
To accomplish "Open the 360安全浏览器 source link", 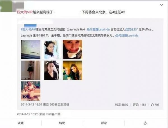I will 59,104.
